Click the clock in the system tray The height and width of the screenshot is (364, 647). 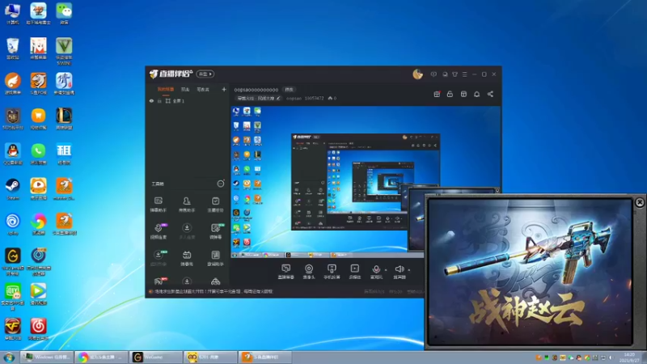pos(629,358)
